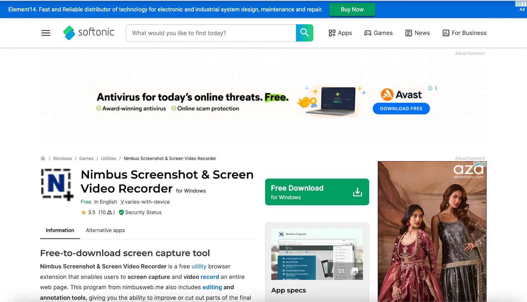Open For Business page
This screenshot has height=302, width=527.
pyautogui.click(x=464, y=33)
